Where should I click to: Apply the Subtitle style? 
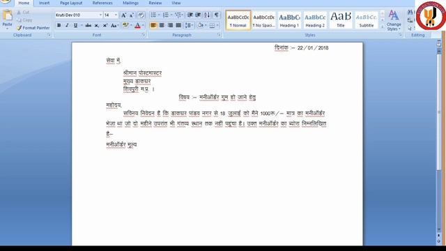pyautogui.click(x=367, y=20)
